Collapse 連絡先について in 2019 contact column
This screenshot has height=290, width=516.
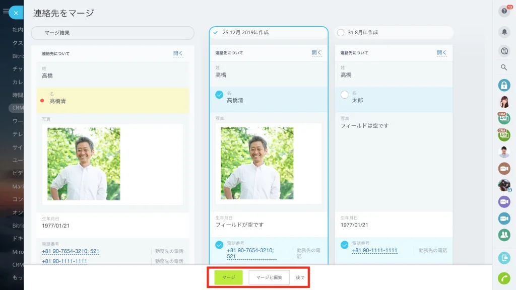316,52
